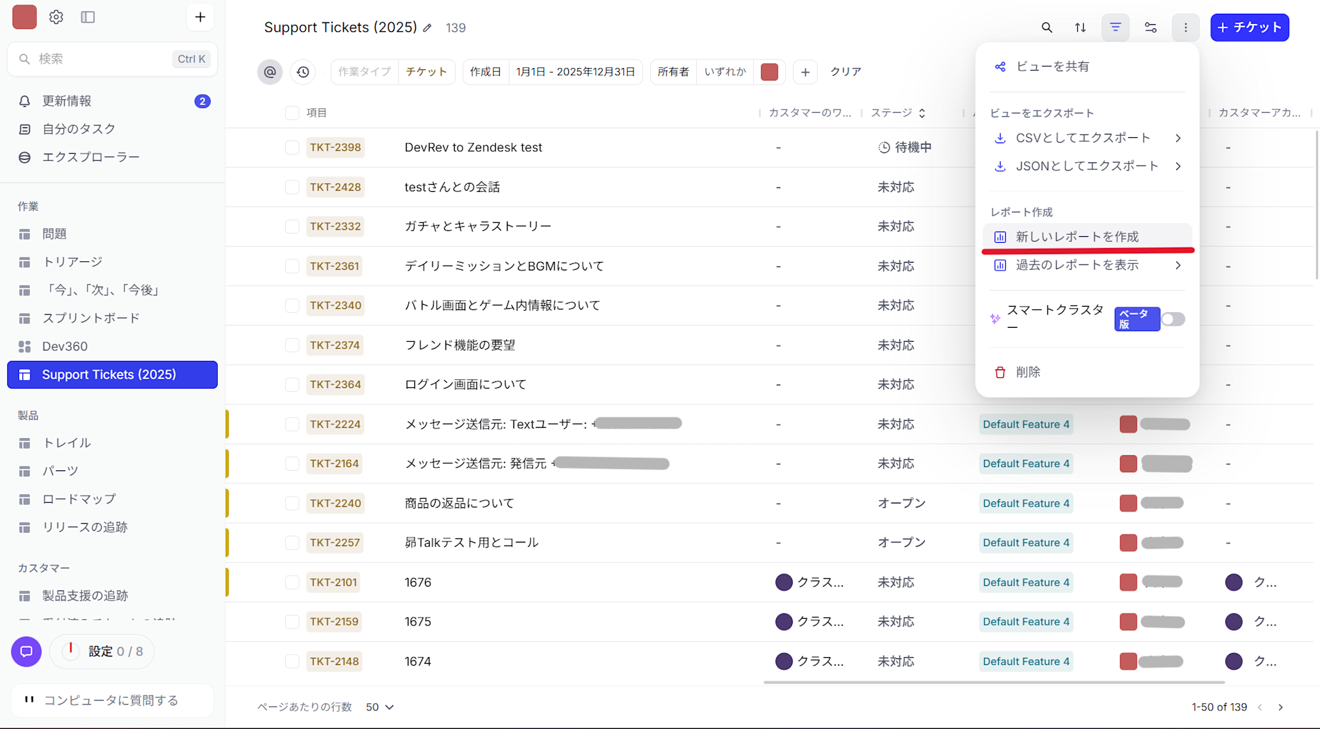Select 削除 in the menu
Image resolution: width=1320 pixels, height=729 pixels.
pyautogui.click(x=1028, y=371)
